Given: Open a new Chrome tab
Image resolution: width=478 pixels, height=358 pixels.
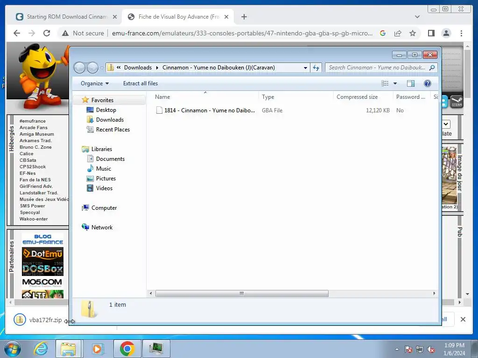Looking at the screenshot, I should (x=244, y=17).
